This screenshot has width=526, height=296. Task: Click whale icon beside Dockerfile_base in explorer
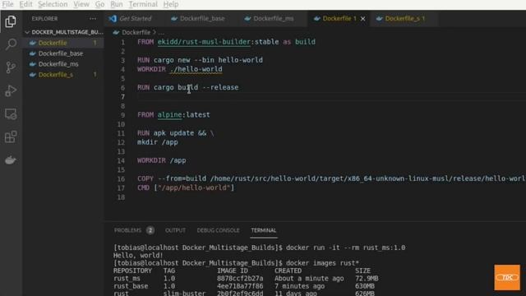pyautogui.click(x=33, y=53)
